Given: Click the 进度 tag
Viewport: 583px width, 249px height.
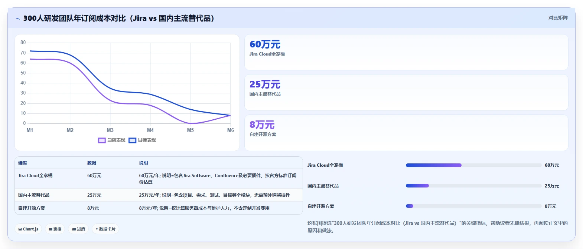Looking at the screenshot, I should tap(78, 229).
